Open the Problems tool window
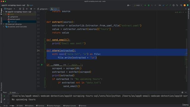The width and height of the screenshot is (190, 107). tap(29, 106)
